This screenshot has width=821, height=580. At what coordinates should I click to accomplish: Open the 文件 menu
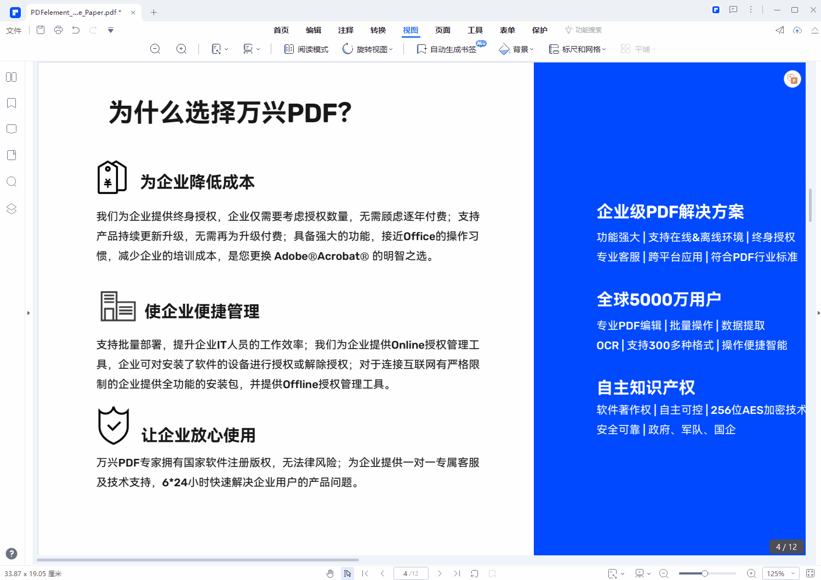14,30
